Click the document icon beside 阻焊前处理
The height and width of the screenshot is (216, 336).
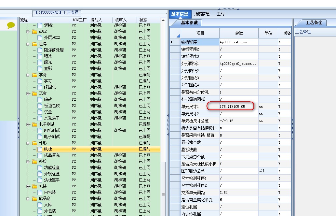tap(40, 50)
